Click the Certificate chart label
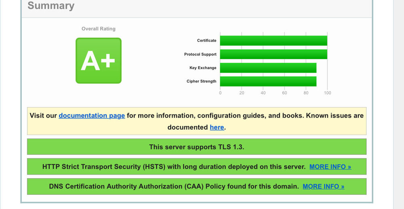The width and height of the screenshot is (404, 209). (206, 40)
